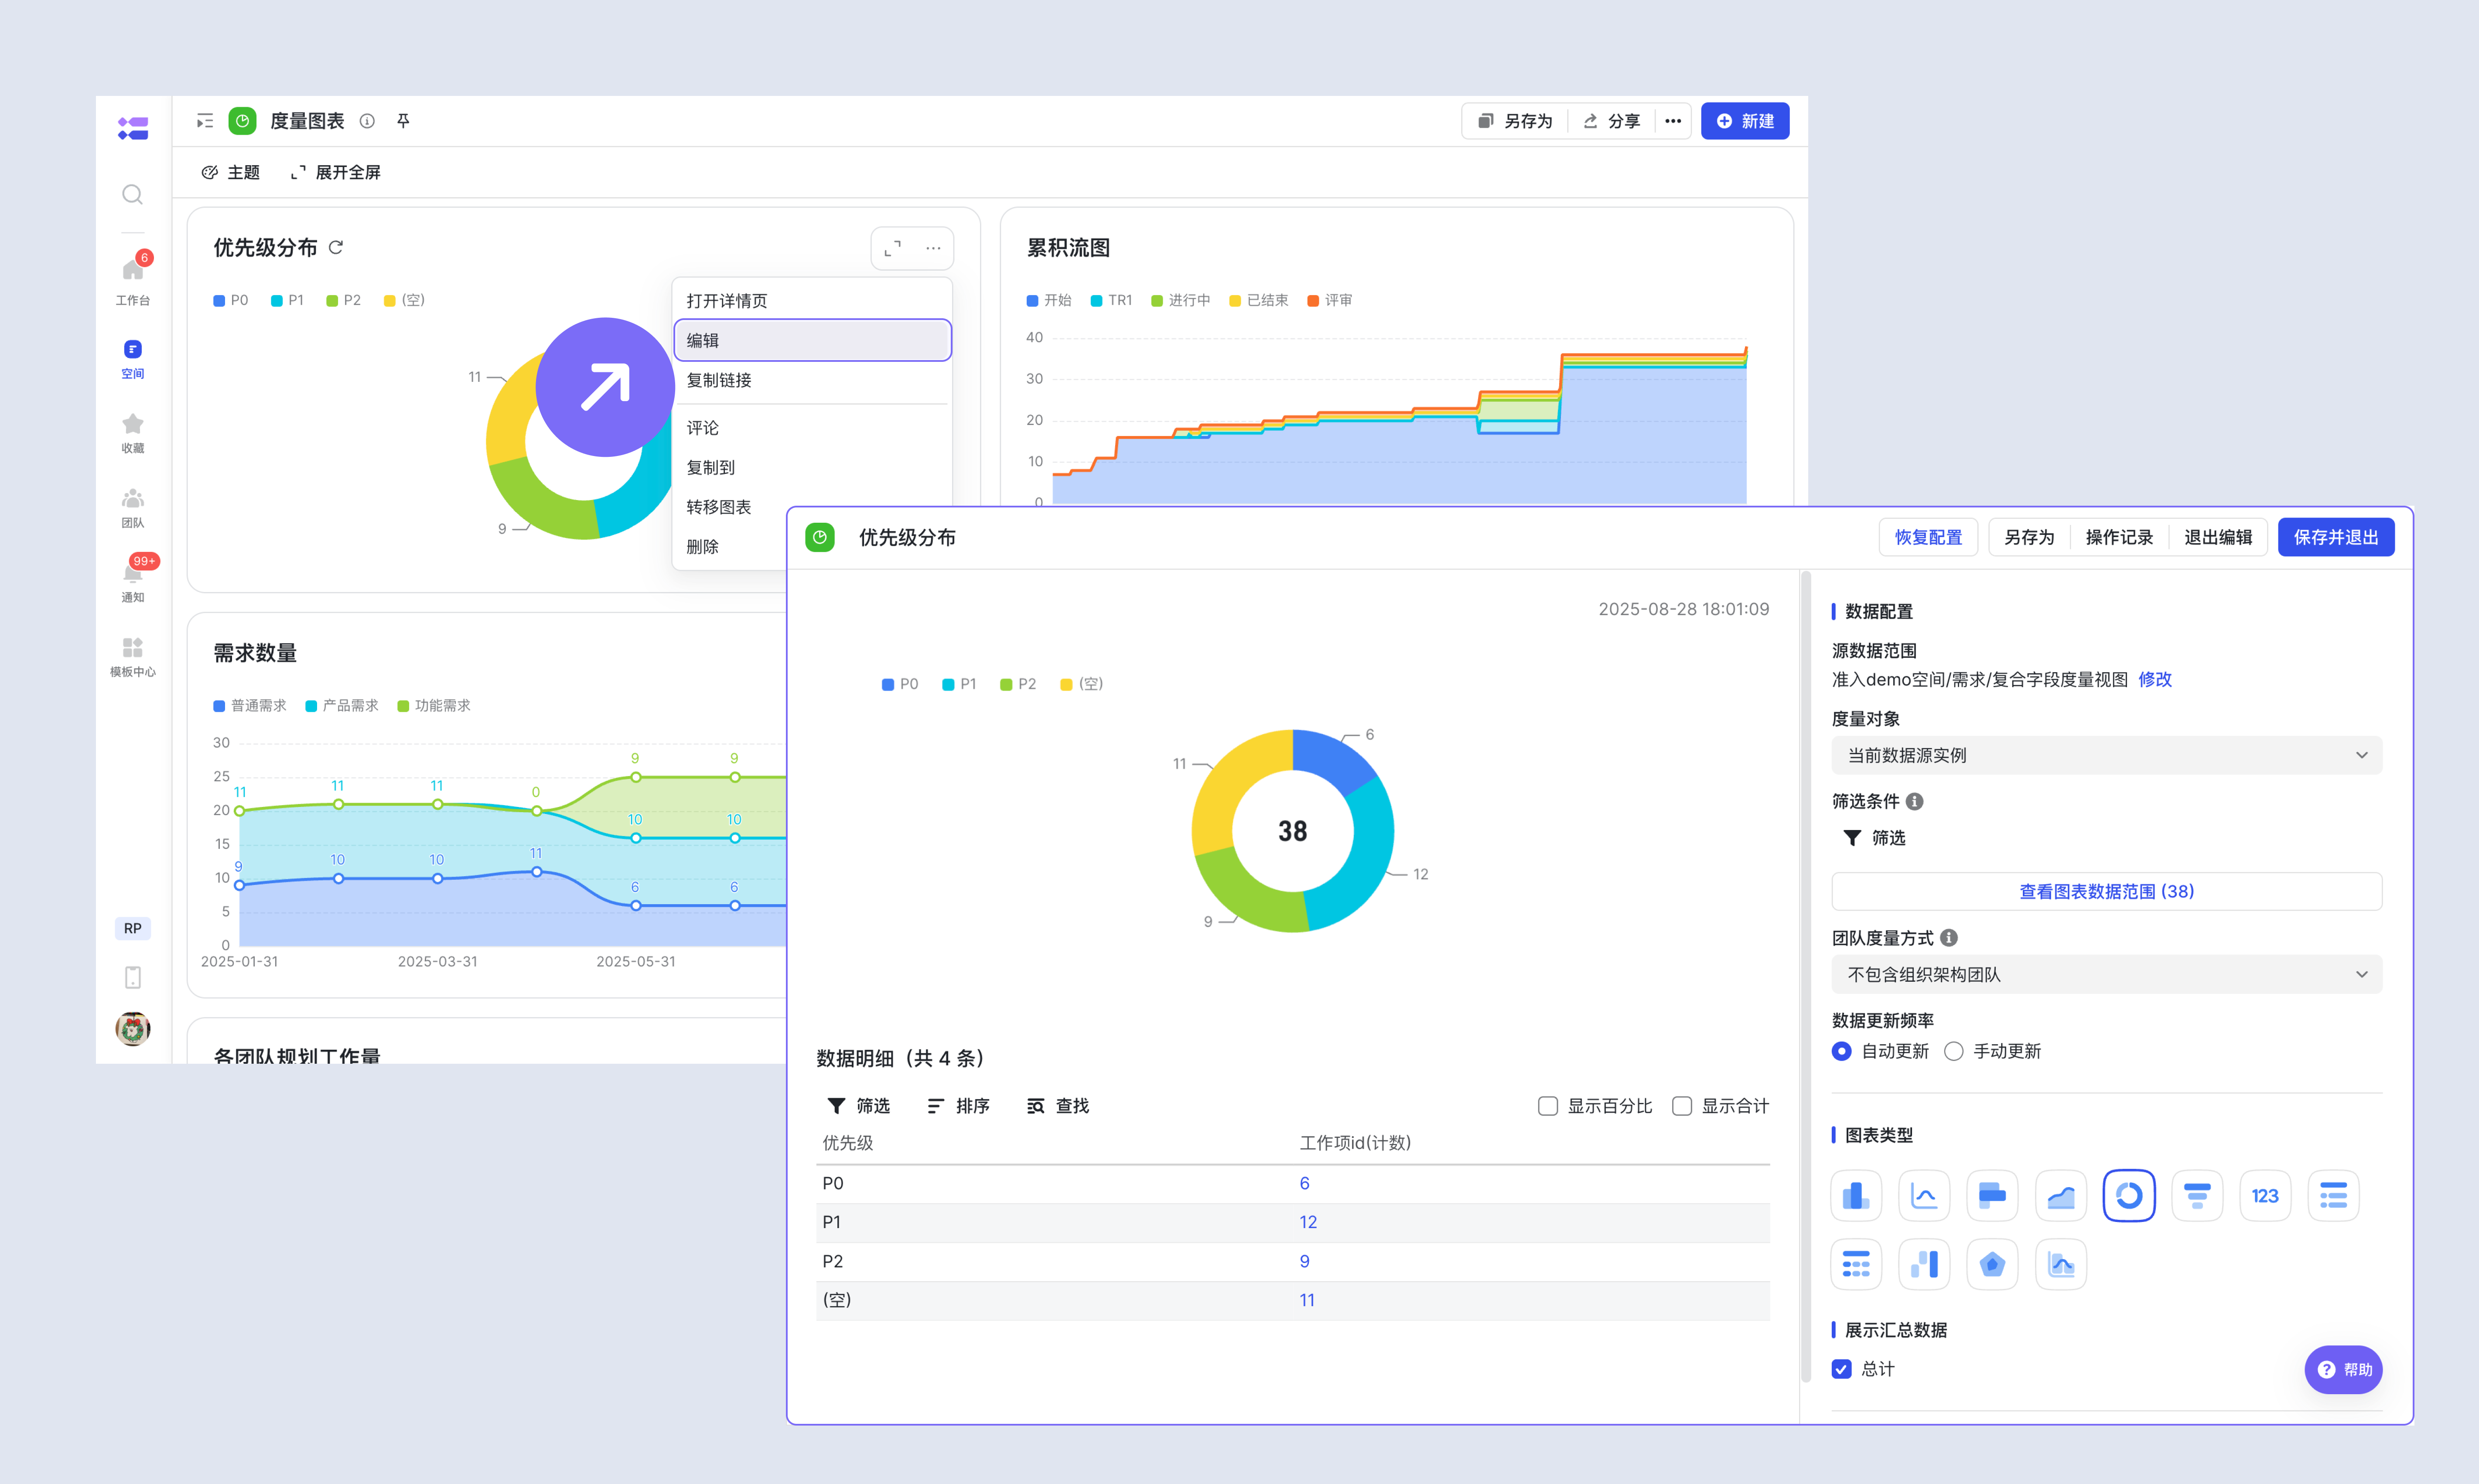Open 模板中心 in the sidebar

click(x=132, y=657)
